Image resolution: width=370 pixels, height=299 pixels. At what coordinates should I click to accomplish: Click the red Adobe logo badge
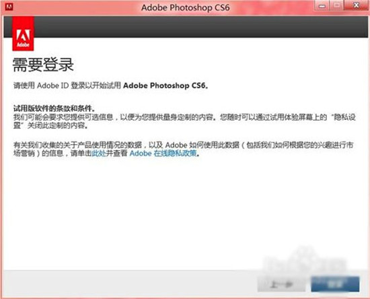(x=23, y=34)
